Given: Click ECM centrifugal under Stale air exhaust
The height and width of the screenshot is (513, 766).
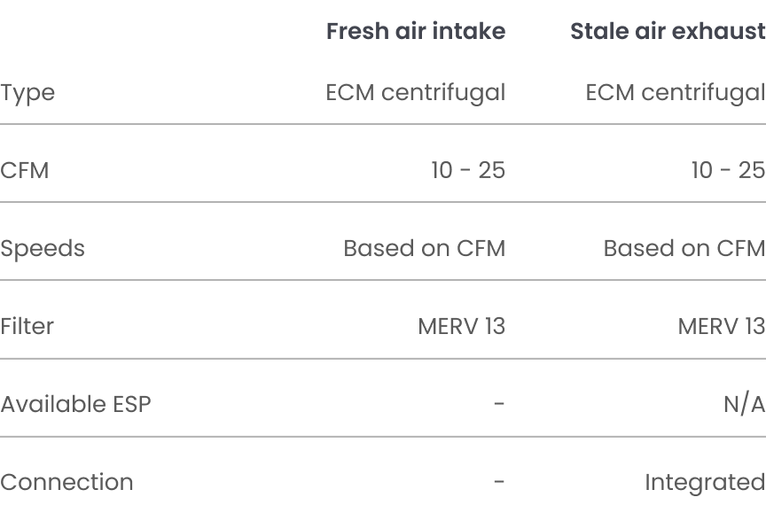Looking at the screenshot, I should click(676, 93).
